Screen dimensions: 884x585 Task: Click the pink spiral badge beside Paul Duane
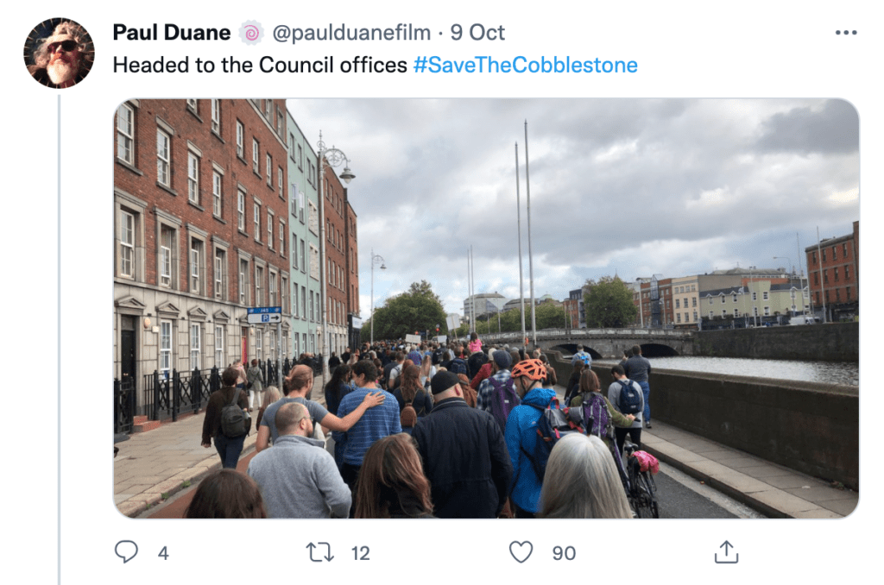coord(251,33)
